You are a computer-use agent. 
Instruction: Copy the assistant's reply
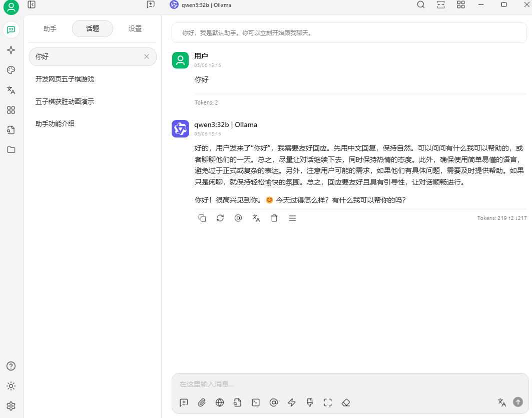coord(202,218)
